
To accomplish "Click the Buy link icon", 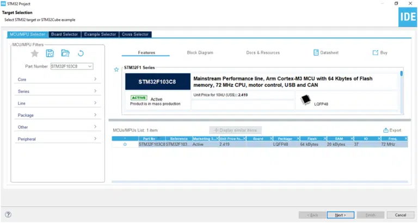I will (x=376, y=52).
